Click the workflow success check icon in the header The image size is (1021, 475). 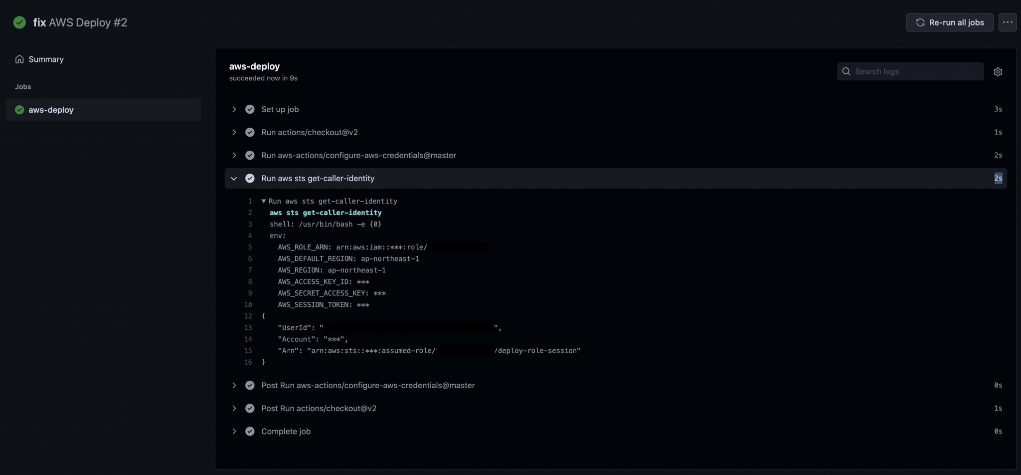(x=19, y=22)
